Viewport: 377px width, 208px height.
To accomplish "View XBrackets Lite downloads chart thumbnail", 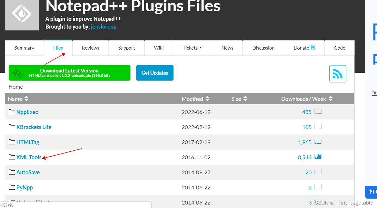I will pyautogui.click(x=318, y=126).
